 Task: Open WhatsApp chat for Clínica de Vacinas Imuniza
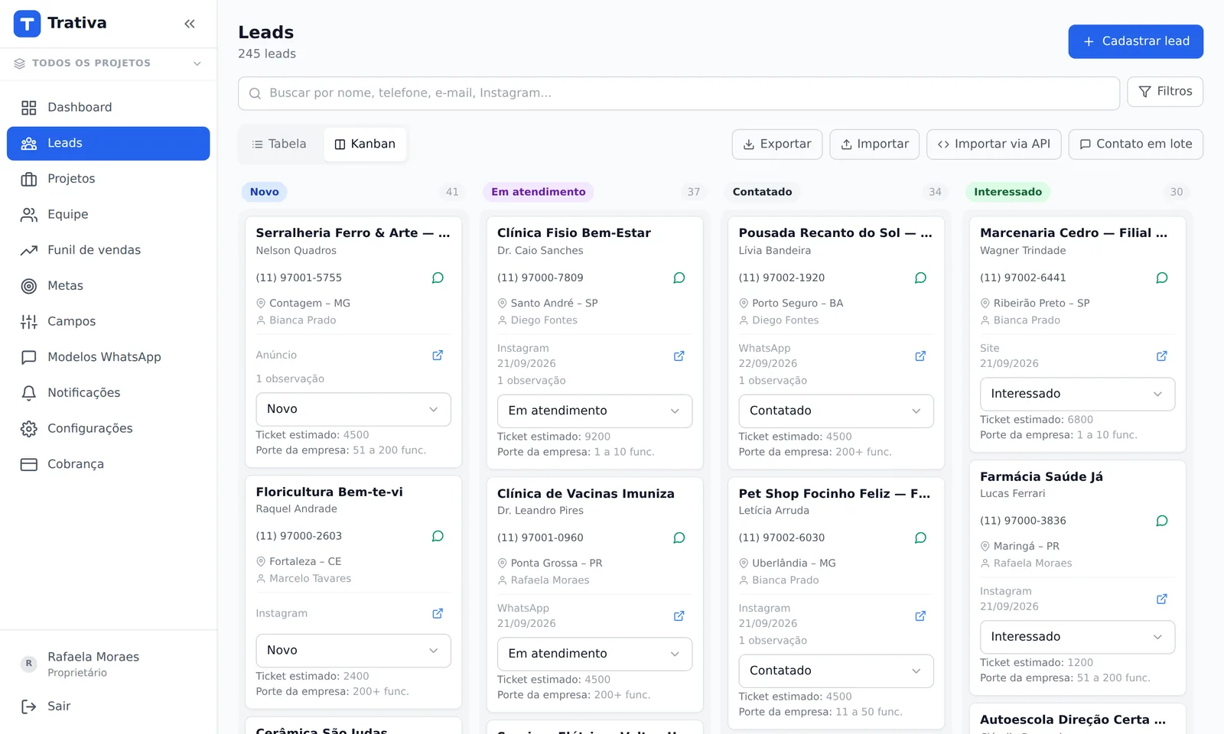coord(679,538)
